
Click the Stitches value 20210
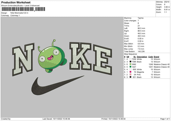click(x=167, y=2)
